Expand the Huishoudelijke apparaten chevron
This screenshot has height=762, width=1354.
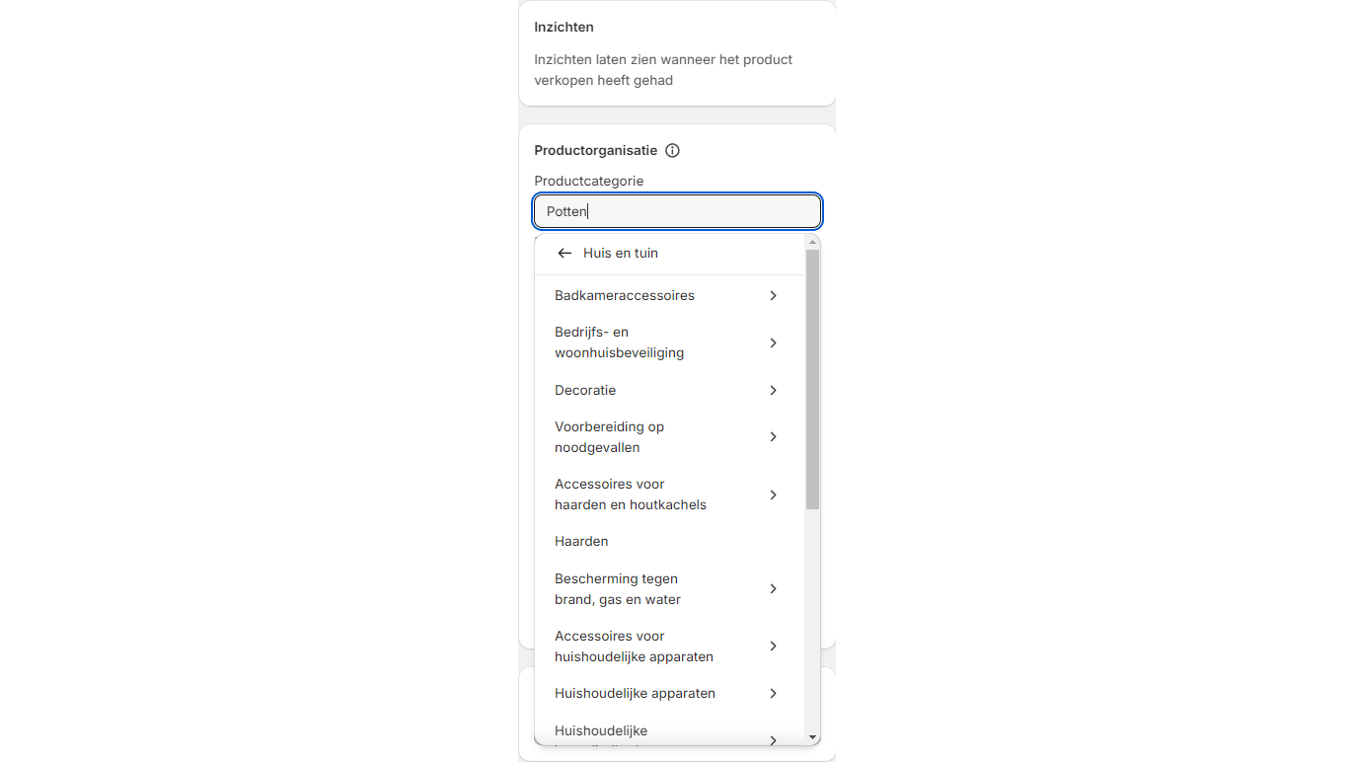pos(773,694)
